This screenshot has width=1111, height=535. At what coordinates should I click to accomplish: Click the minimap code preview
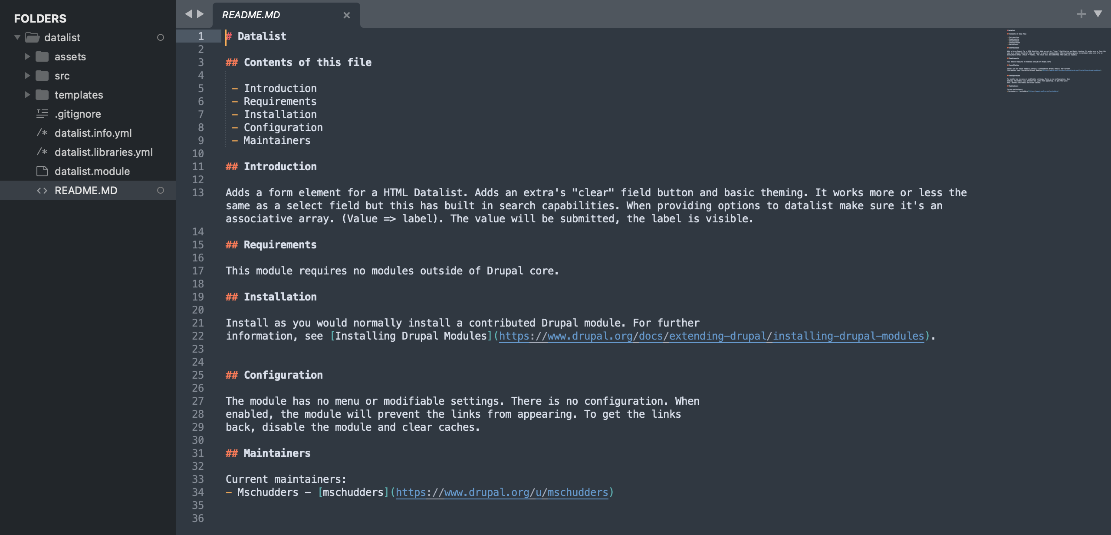pos(1055,61)
